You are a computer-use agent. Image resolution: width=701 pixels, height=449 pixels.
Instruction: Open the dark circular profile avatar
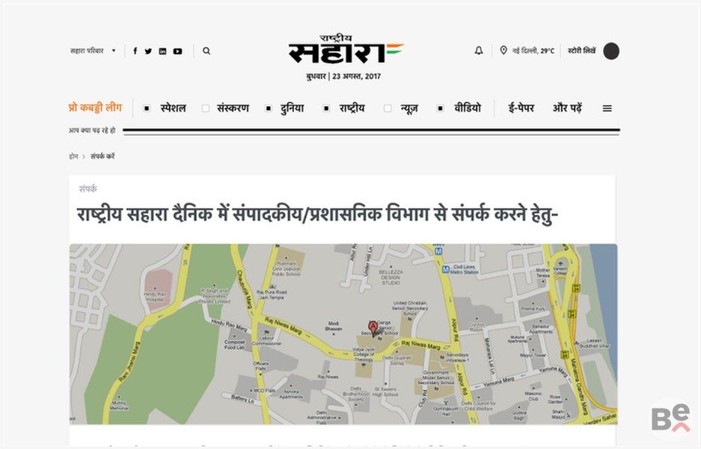point(611,51)
